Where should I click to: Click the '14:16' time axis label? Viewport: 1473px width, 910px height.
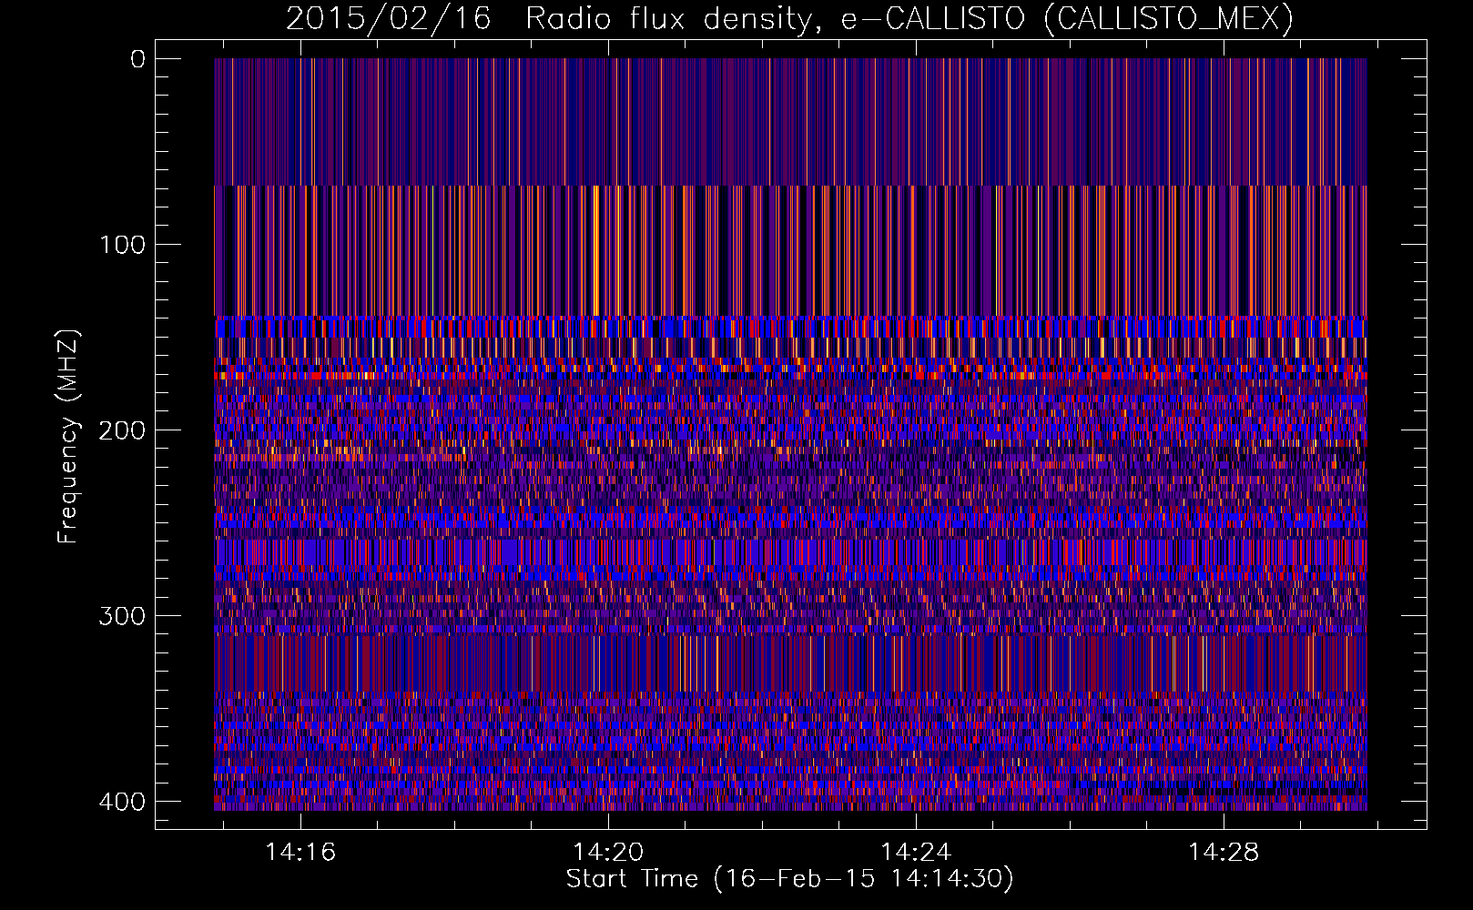click(300, 852)
